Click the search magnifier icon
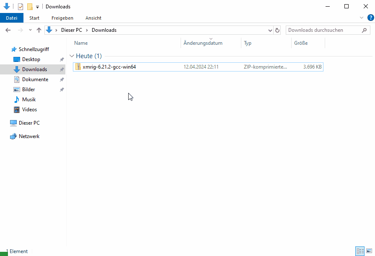The width and height of the screenshot is (375, 256). point(364,30)
